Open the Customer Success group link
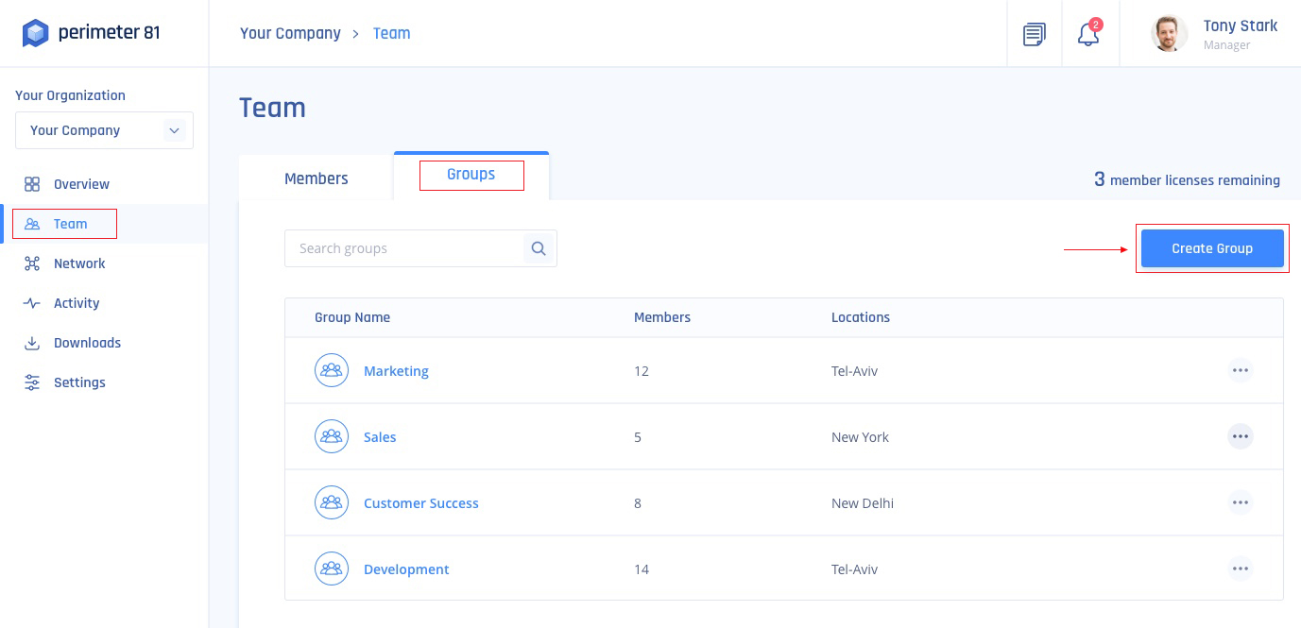Image resolution: width=1301 pixels, height=628 pixels. point(421,503)
